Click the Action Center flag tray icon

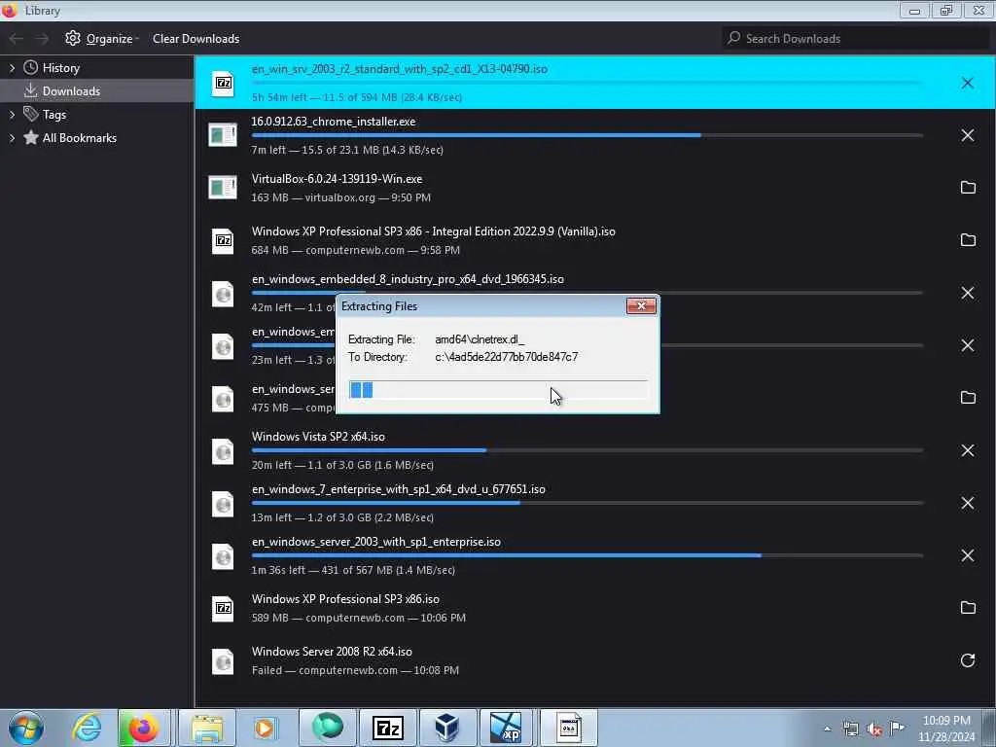click(898, 728)
